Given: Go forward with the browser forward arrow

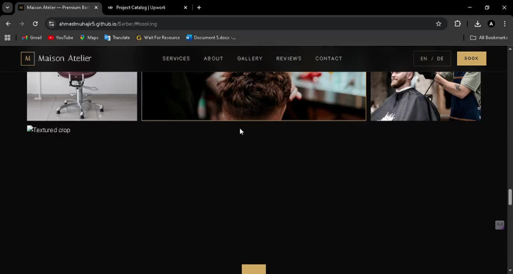Looking at the screenshot, I should pos(22,24).
